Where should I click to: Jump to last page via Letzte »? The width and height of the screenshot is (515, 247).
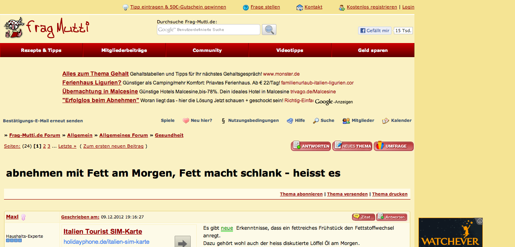[67, 146]
